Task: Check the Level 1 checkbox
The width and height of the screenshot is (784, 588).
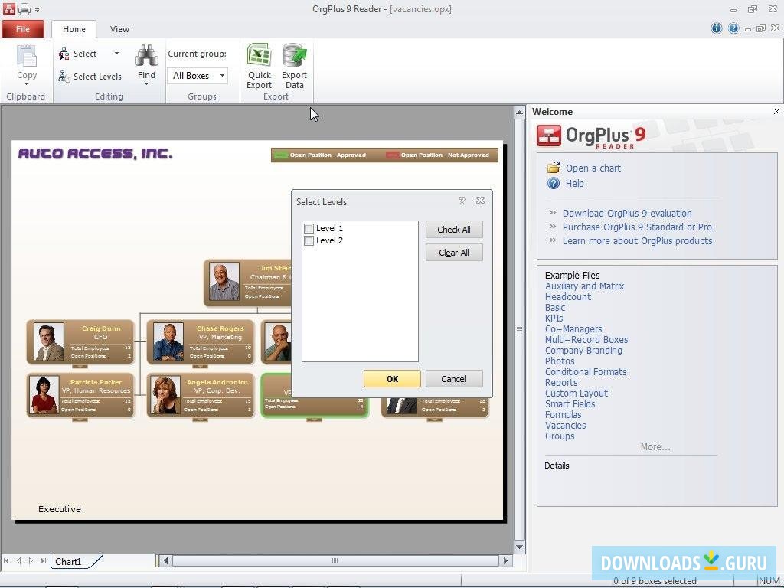Action: point(309,227)
